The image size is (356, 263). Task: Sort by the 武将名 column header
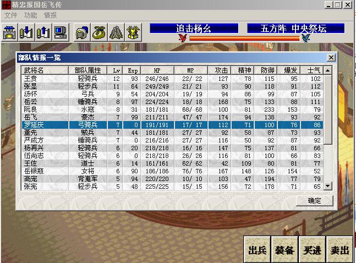[x=45, y=70]
